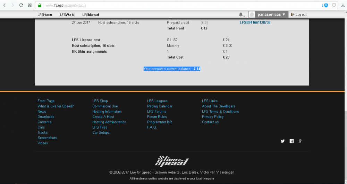Reload the page with the refresh icon
This screenshot has height=184, width=347.
[x=21, y=5]
